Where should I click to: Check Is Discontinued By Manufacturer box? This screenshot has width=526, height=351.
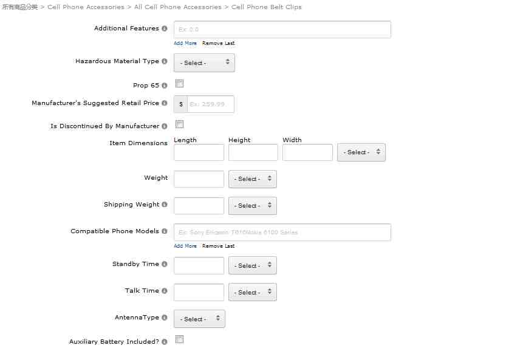pos(180,124)
